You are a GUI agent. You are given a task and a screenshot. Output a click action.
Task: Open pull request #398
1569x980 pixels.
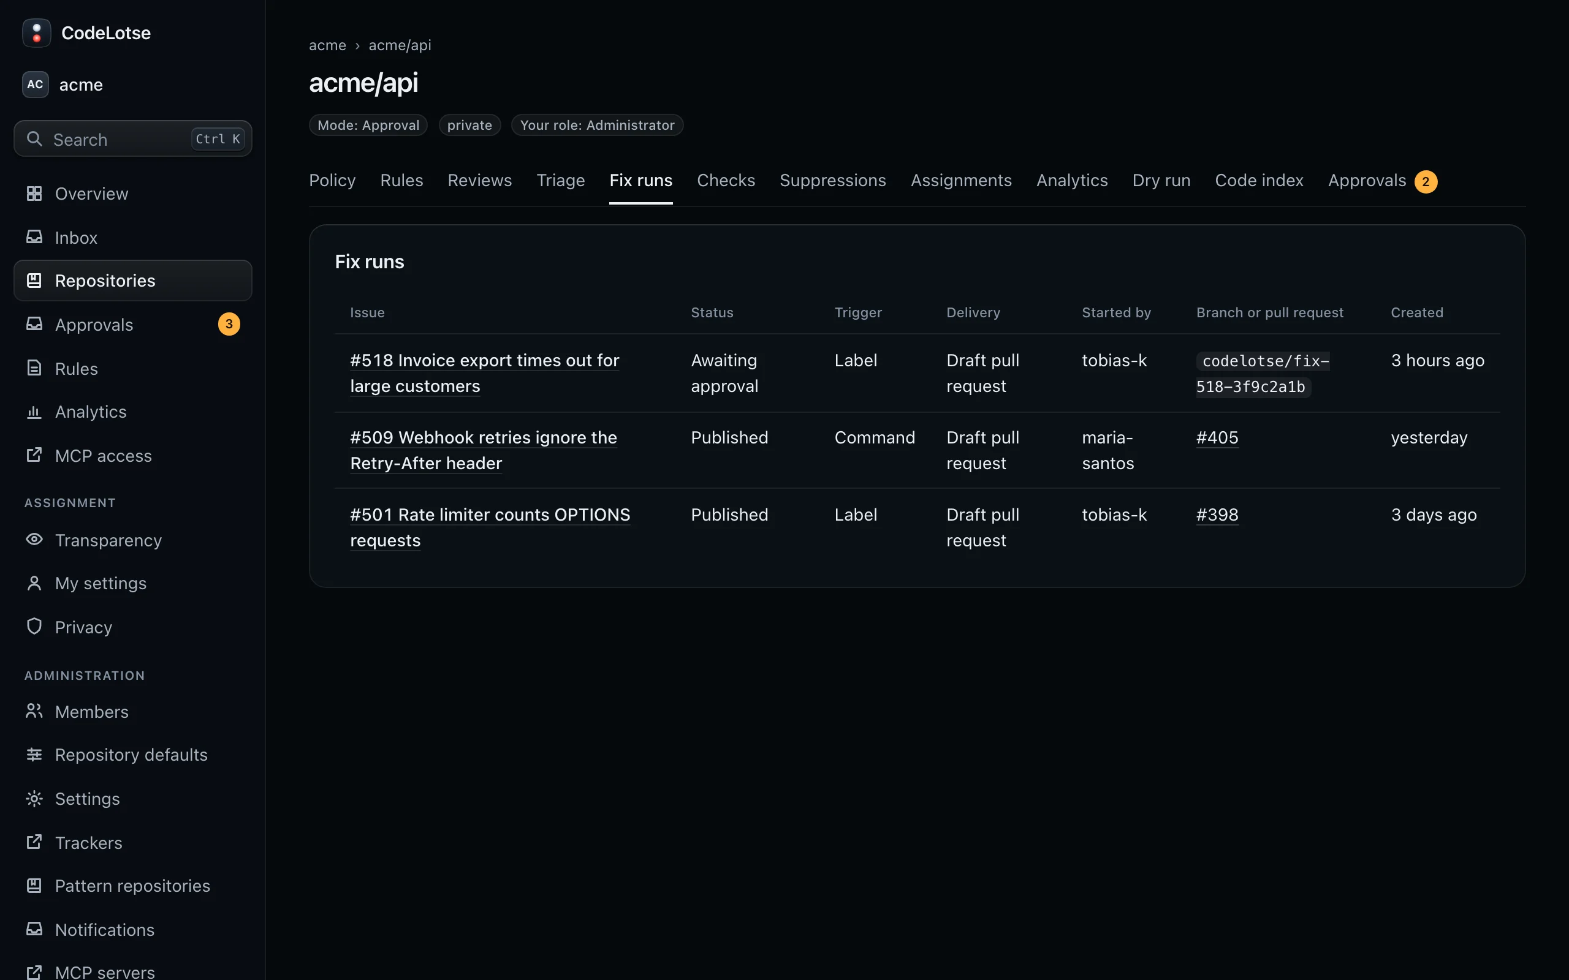[1217, 514]
